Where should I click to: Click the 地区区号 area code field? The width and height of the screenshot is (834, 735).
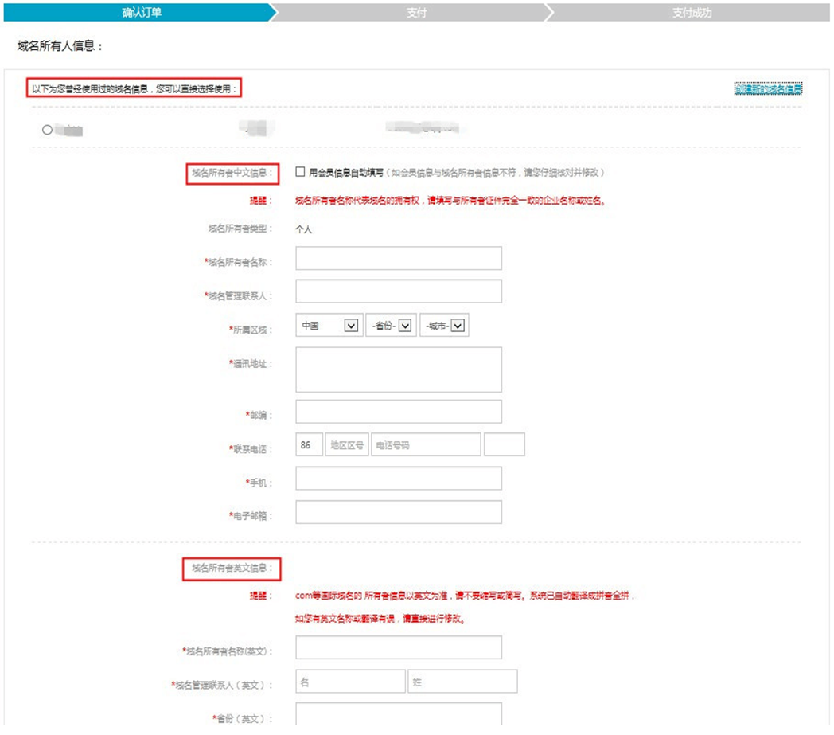tap(347, 445)
